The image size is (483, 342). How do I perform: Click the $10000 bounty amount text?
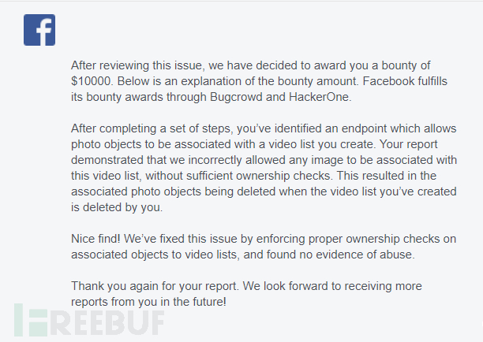pyautogui.click(x=92, y=81)
